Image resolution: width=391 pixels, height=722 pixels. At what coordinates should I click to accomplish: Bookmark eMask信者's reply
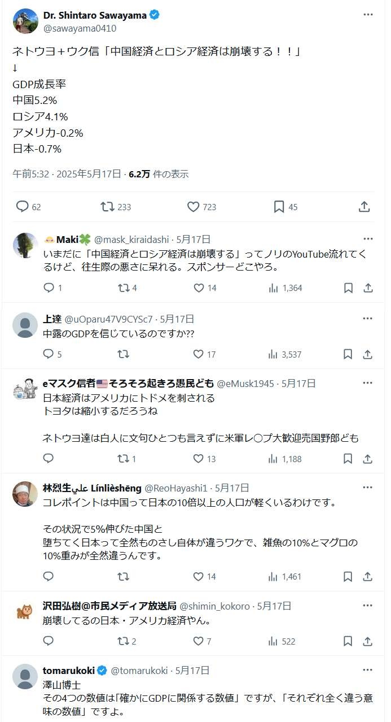(x=348, y=459)
